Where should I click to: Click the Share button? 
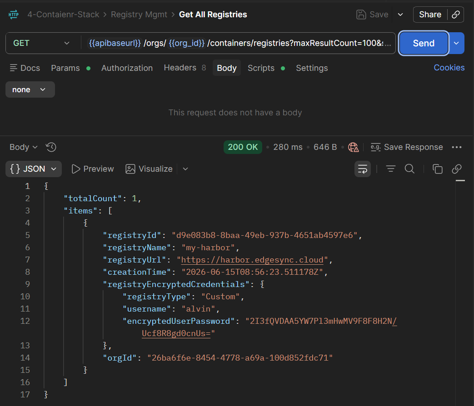[x=430, y=15]
